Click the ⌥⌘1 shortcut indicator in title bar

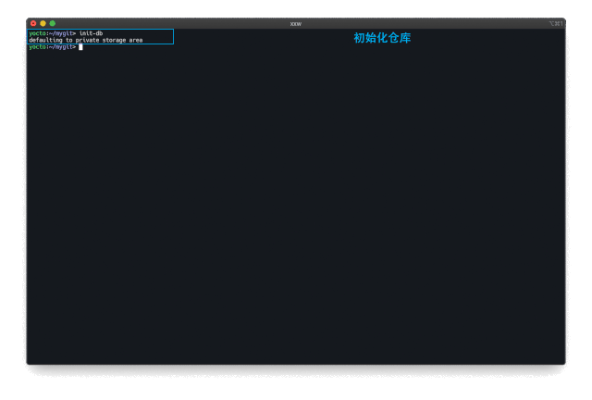pos(555,23)
